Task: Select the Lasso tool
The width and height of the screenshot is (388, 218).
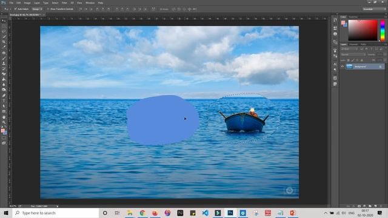Action: 4,31
